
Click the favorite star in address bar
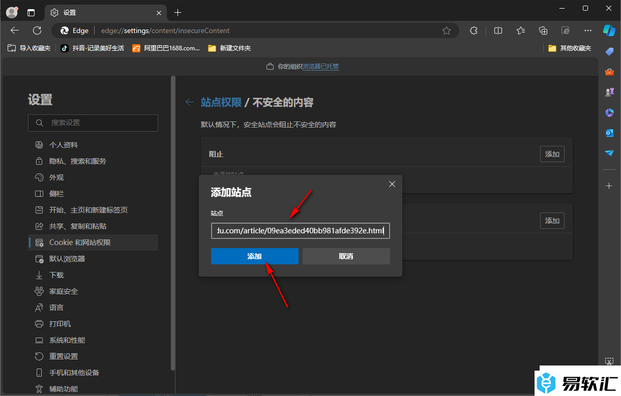click(446, 31)
